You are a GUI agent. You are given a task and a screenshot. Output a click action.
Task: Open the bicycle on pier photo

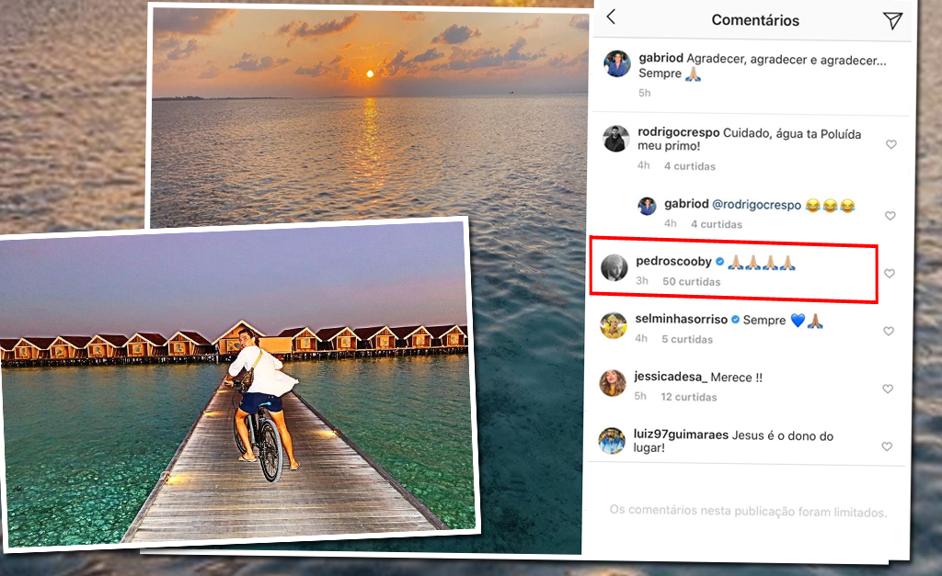[x=239, y=386]
